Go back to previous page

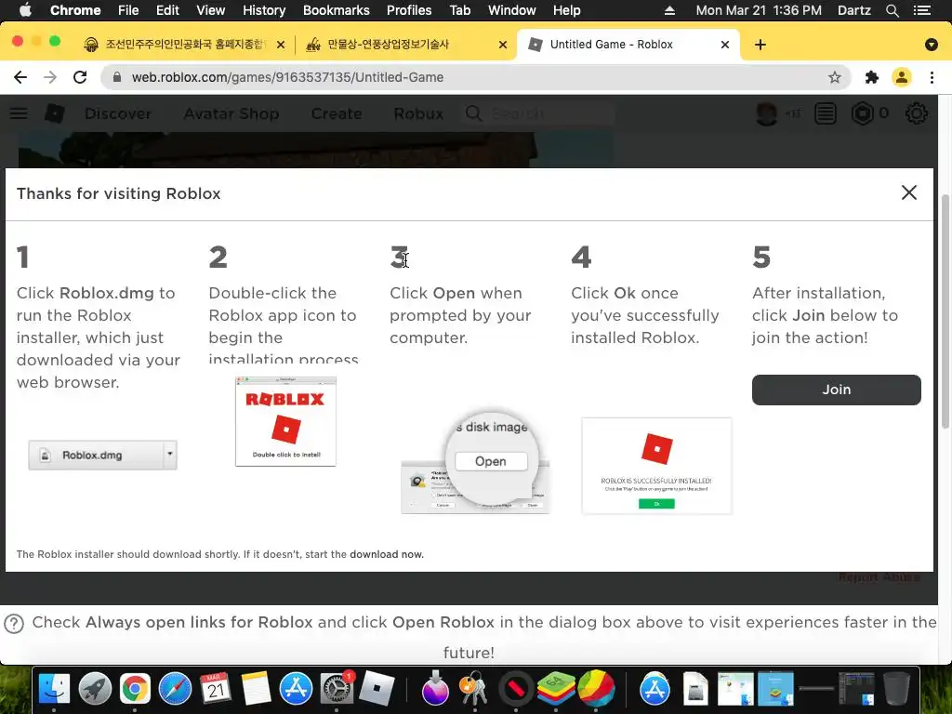20,77
